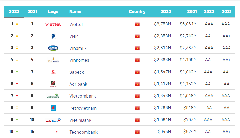The image size is (240, 138).
Task: Click the Viettel logo
Action: 53,24
